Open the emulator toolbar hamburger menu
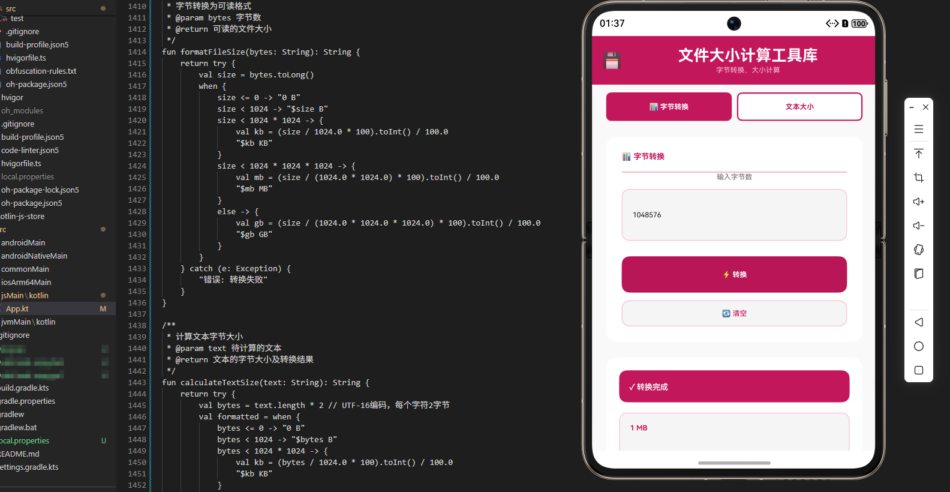 tap(918, 129)
